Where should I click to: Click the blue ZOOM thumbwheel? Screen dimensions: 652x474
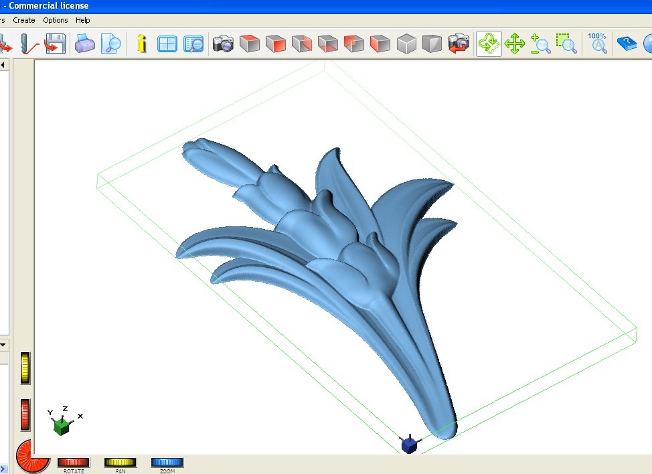click(167, 462)
